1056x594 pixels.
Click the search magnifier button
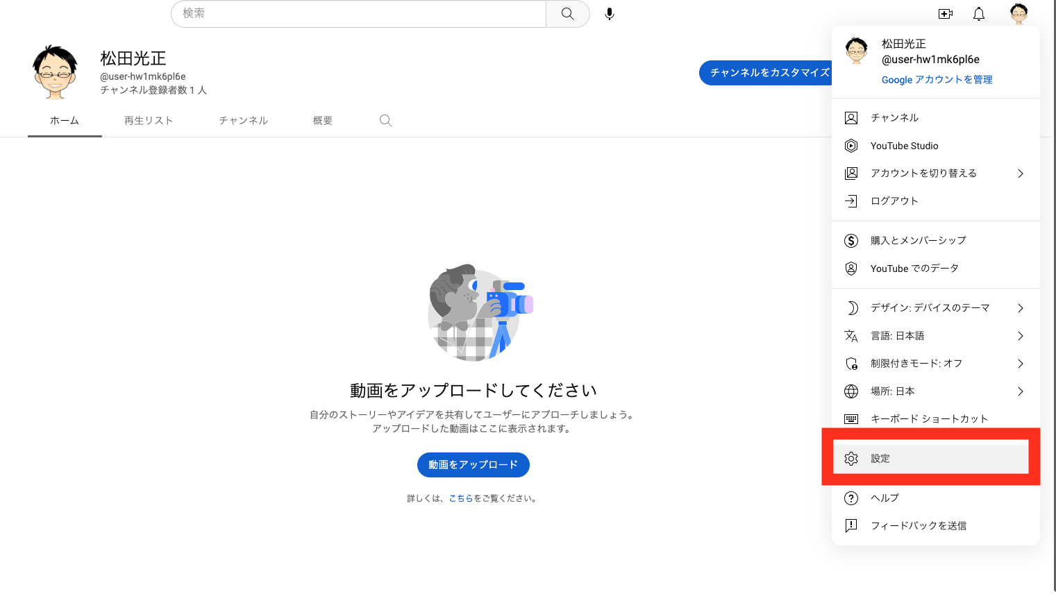(567, 14)
